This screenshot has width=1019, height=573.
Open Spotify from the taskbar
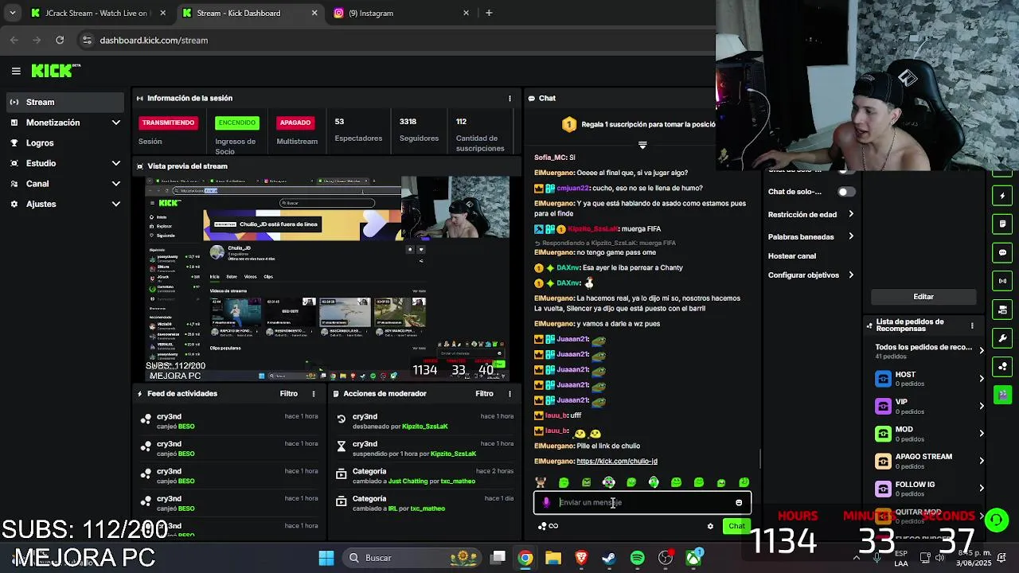(x=637, y=558)
